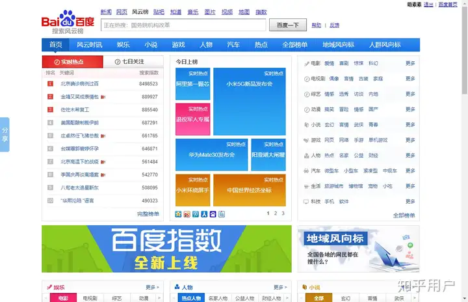Expand 更多 for the 游戏 category row
Viewport: 468px width, 302px height.
pos(410,140)
